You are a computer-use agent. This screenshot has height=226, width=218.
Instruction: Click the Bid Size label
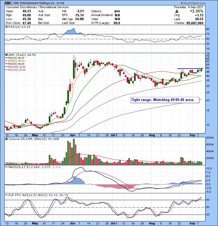click(44, 23)
